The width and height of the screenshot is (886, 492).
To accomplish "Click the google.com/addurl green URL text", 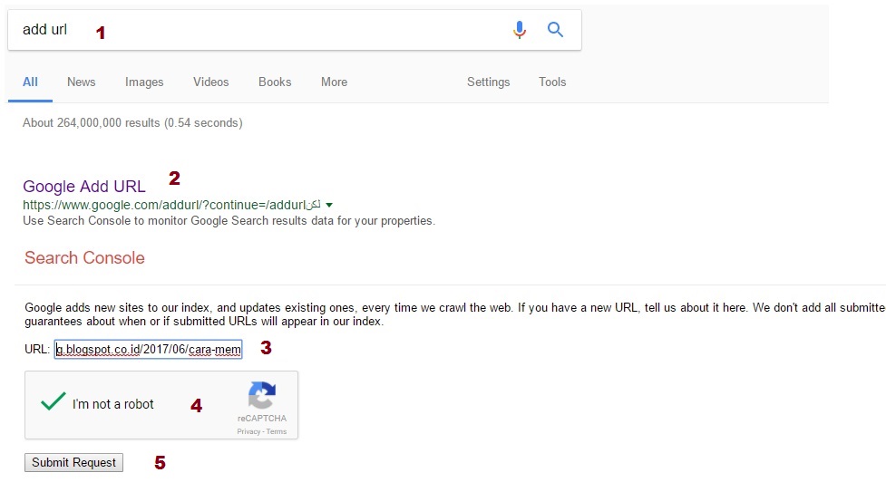I will pos(171,205).
